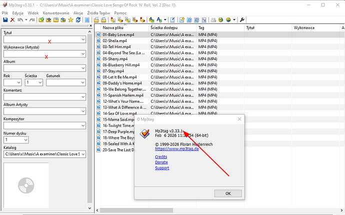
Task: Open the www.mp3tag.de link
Action: 177,149
